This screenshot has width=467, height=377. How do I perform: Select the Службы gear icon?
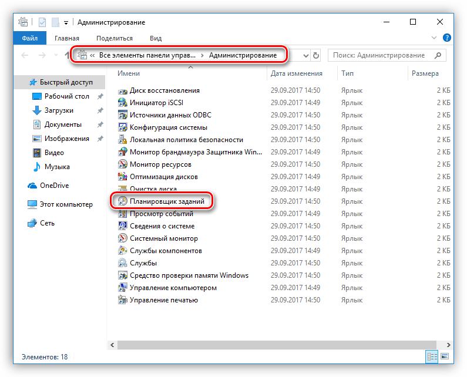[x=122, y=263]
